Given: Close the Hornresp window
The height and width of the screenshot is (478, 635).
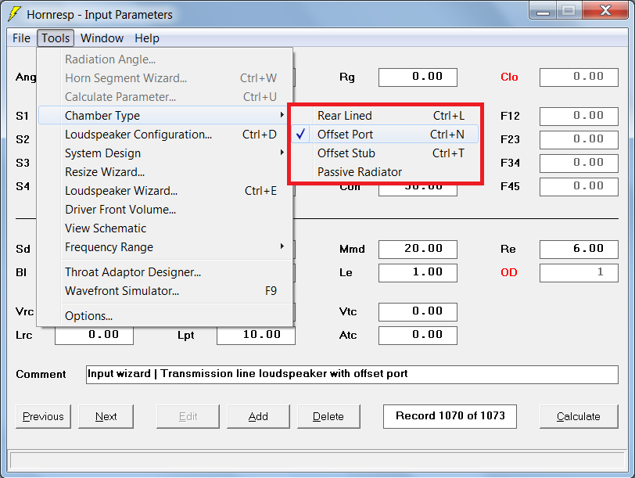Looking at the screenshot, I should 605,10.
